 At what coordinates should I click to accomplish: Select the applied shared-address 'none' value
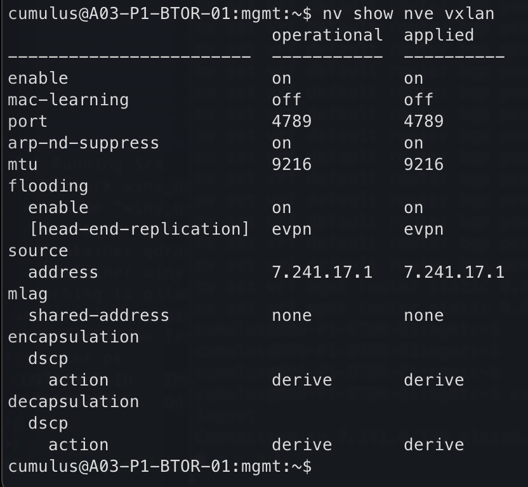[423, 315]
